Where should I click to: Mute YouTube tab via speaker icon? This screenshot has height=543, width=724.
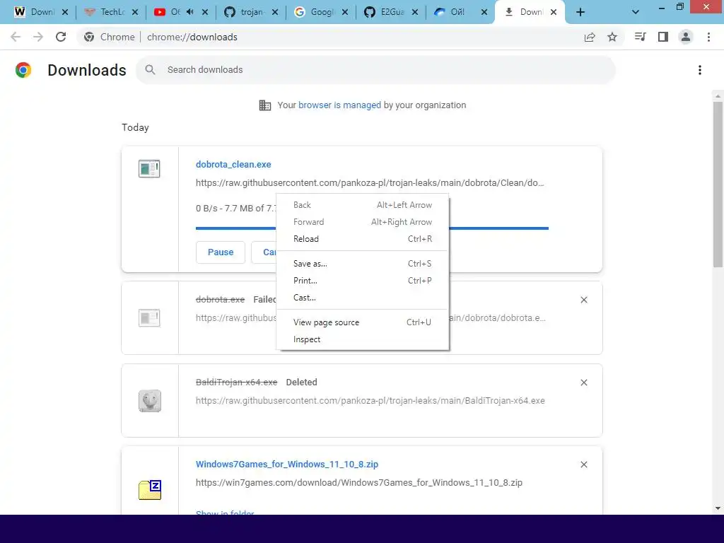coord(189,12)
